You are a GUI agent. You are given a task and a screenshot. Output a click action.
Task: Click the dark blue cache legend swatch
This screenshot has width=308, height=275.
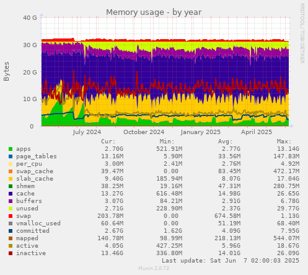pyautogui.click(x=11, y=194)
